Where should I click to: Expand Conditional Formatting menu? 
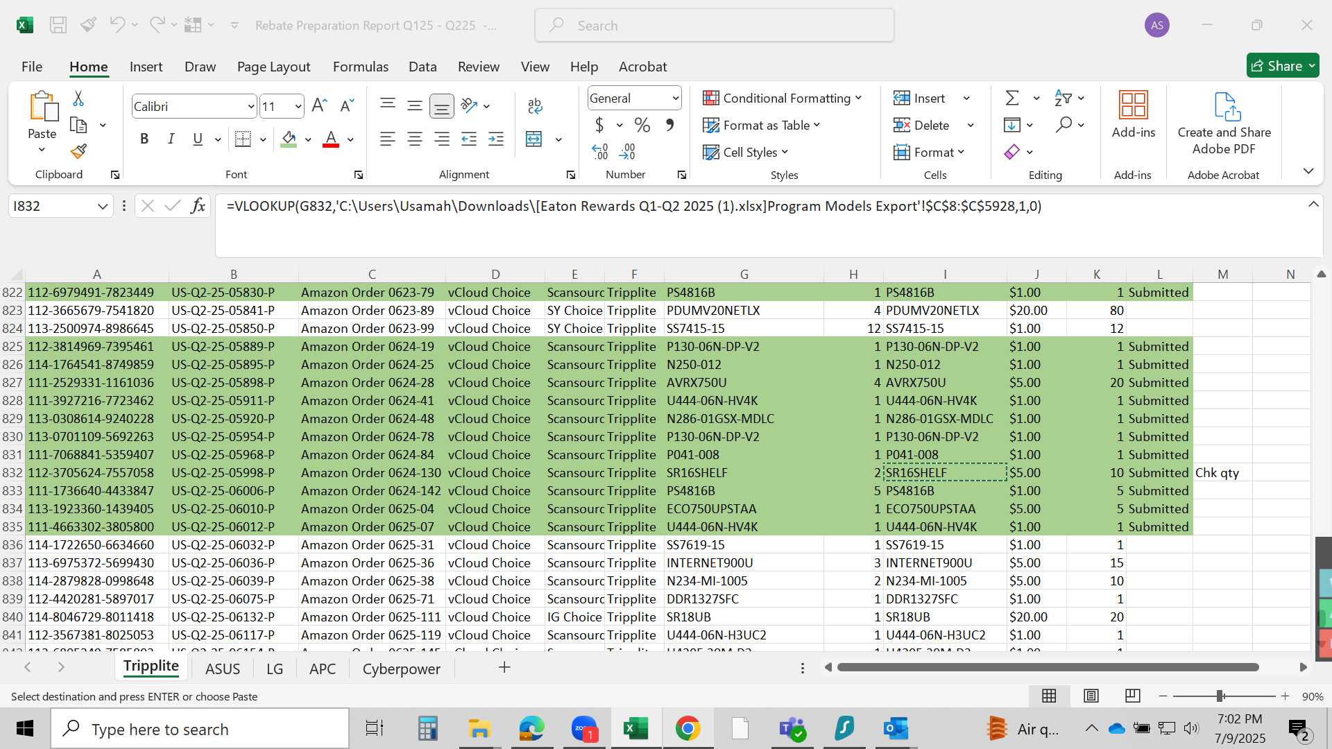point(782,98)
